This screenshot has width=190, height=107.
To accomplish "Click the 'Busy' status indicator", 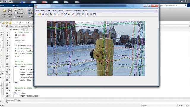I will click(2, 106).
